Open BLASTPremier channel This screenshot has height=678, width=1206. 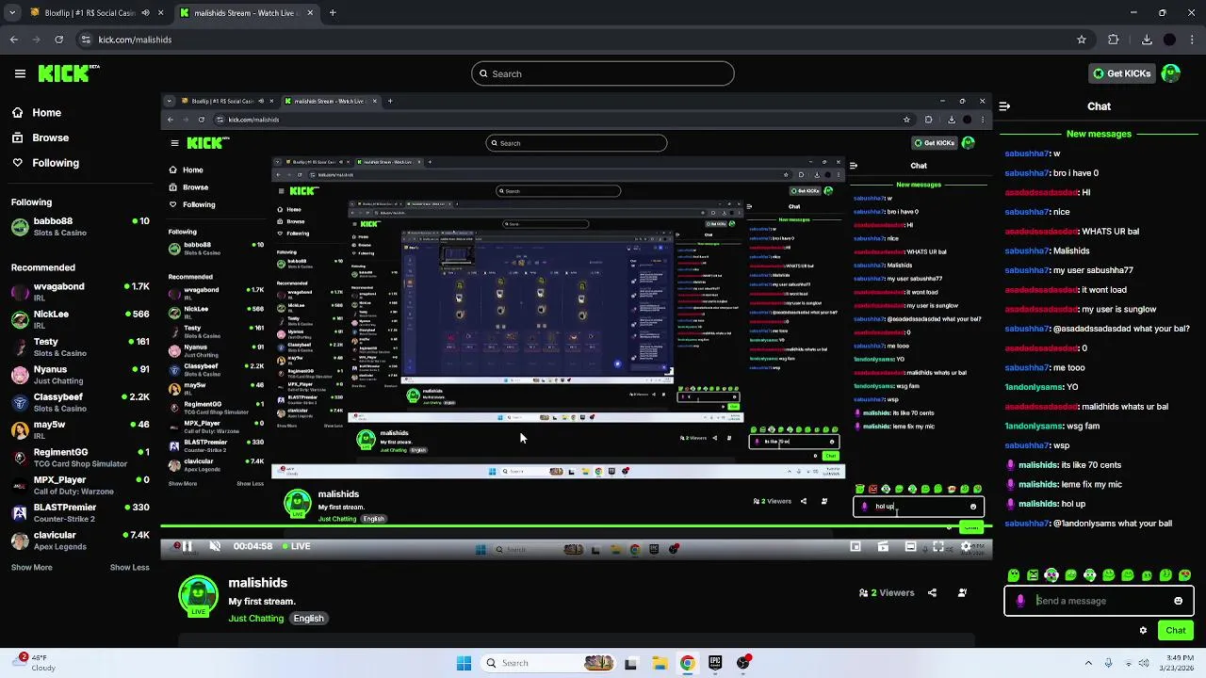tap(79, 512)
